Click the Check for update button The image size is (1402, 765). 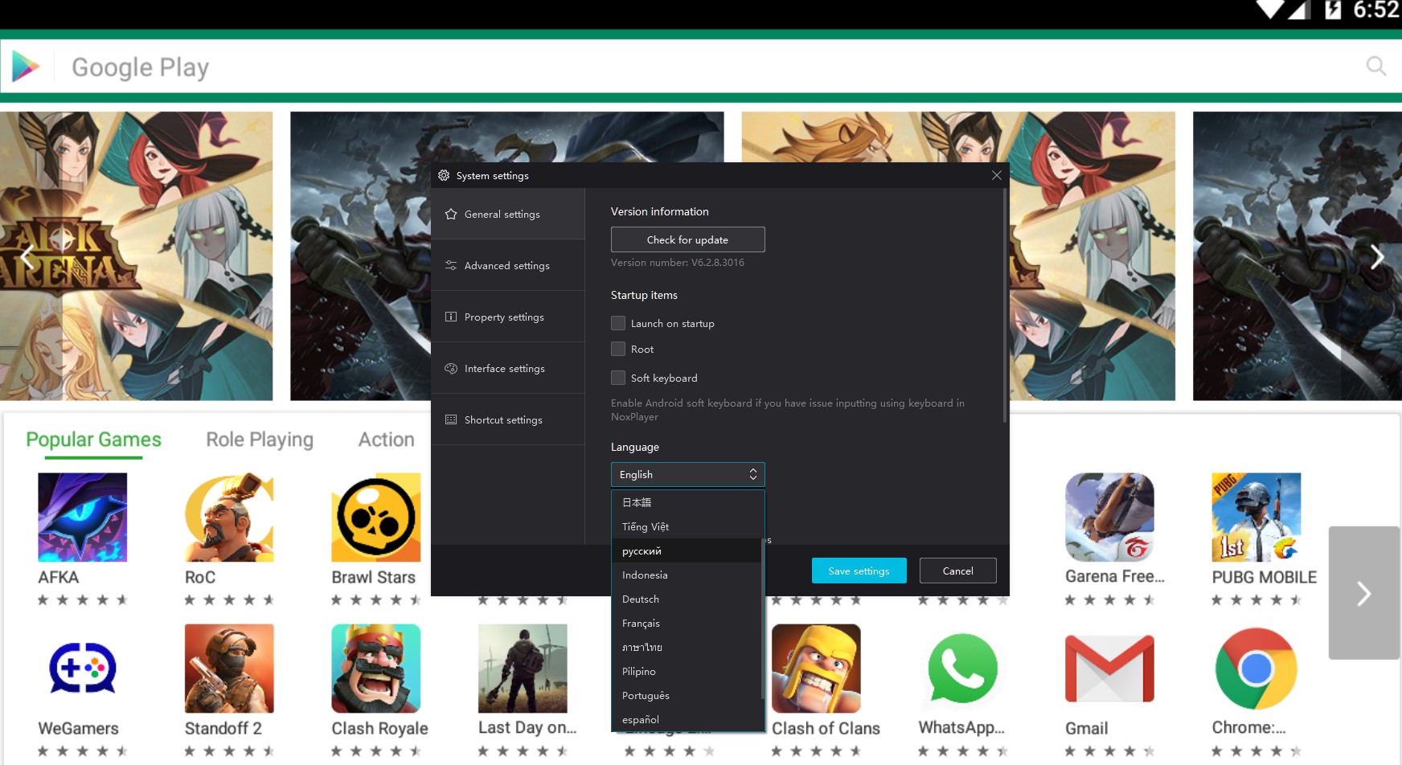point(687,239)
